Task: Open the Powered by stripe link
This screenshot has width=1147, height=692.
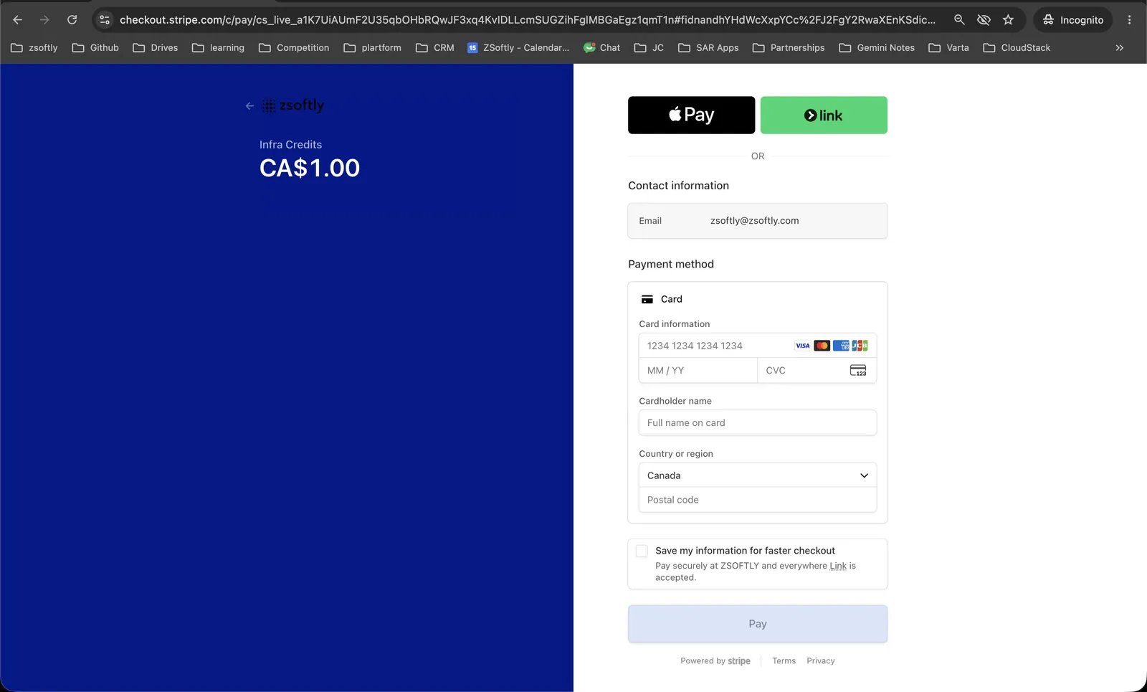Action: tap(715, 661)
